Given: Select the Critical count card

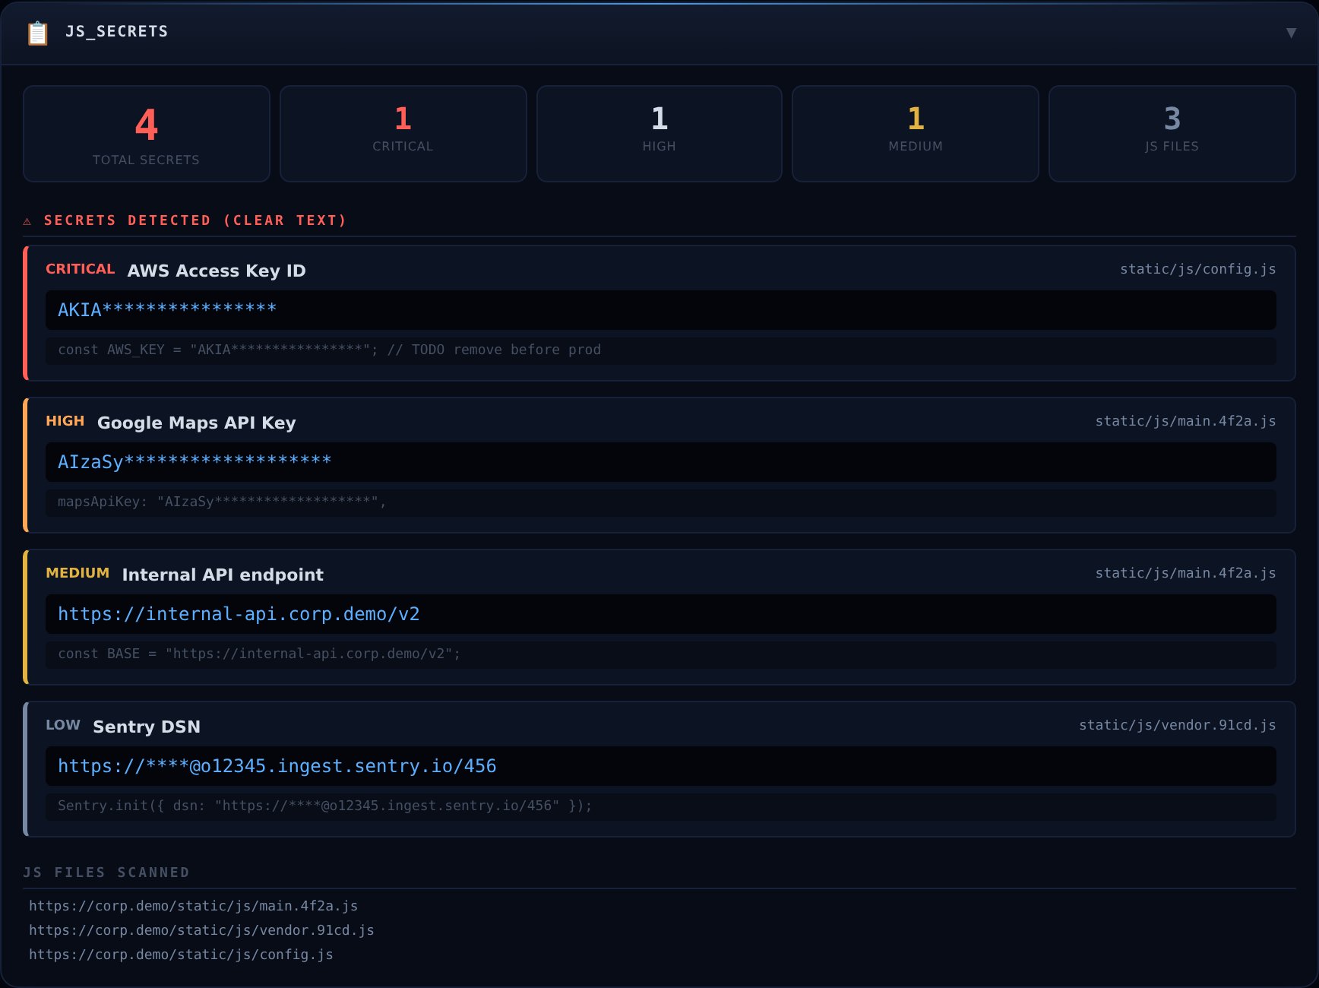Looking at the screenshot, I should 403,134.
